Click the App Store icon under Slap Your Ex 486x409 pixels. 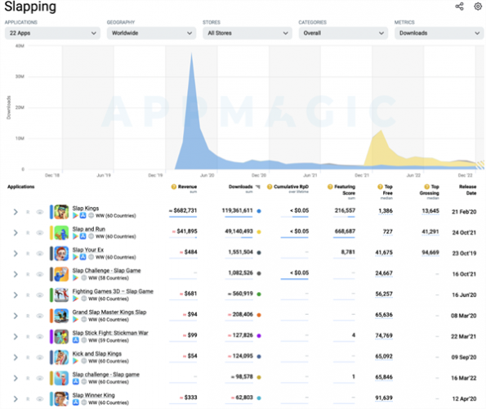click(x=82, y=257)
